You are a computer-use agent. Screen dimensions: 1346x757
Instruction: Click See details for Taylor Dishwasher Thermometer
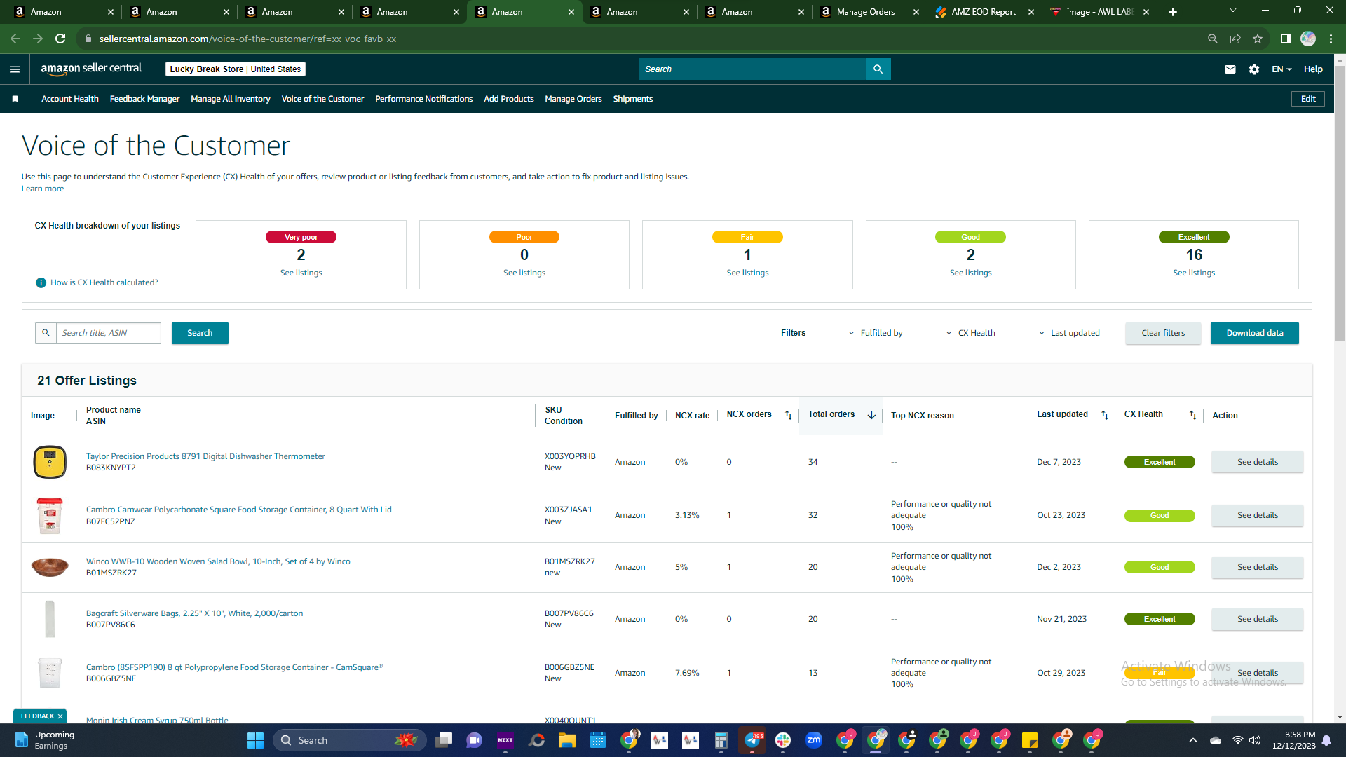(x=1258, y=462)
